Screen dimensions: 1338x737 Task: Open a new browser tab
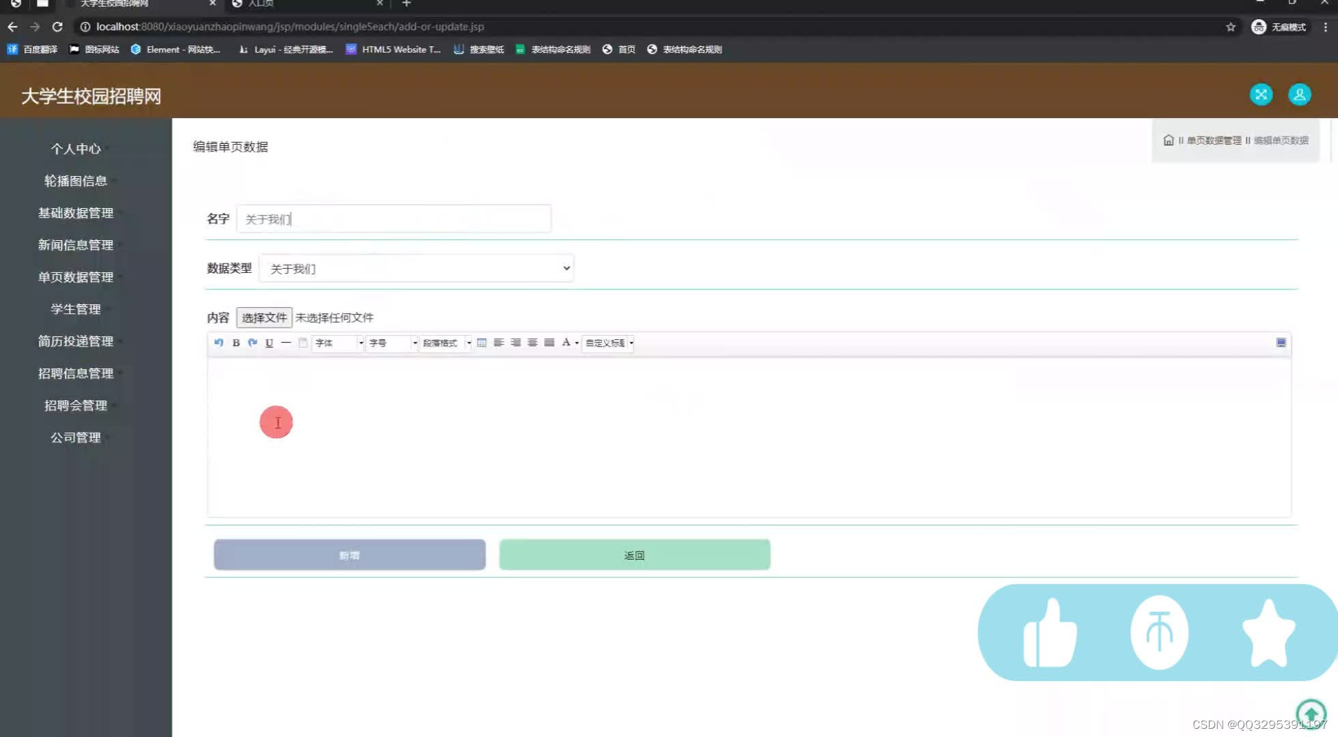click(406, 3)
